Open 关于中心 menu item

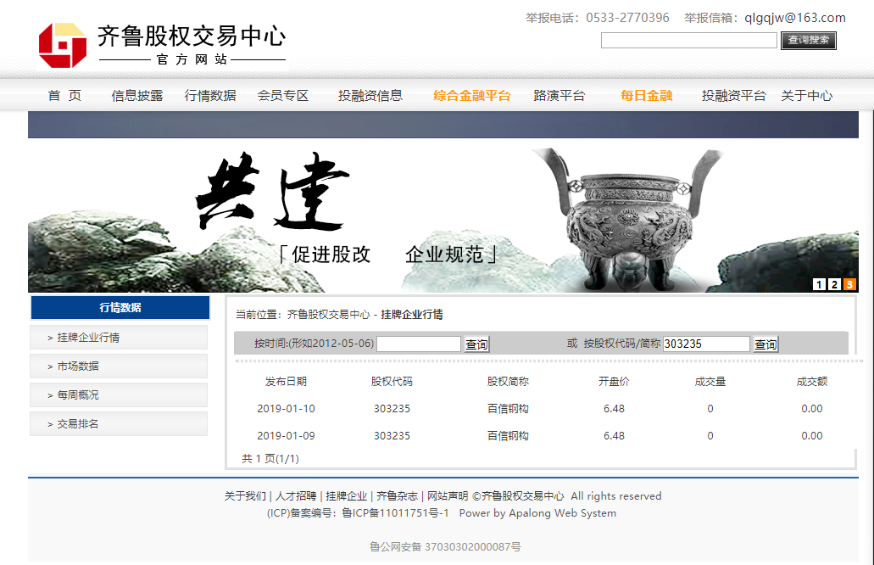tap(806, 95)
